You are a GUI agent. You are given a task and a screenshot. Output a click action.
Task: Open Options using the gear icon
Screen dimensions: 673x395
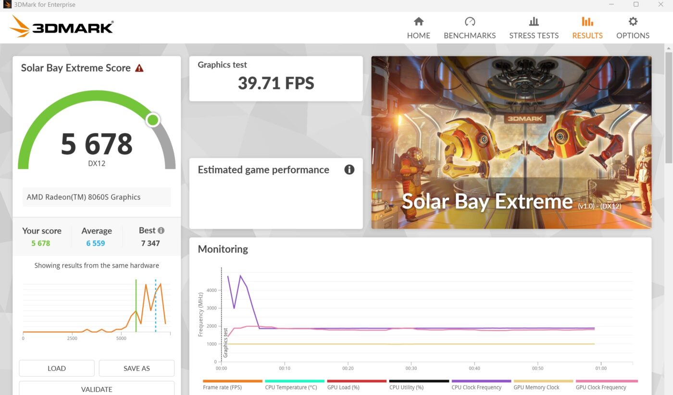[x=633, y=22]
